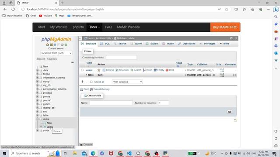This screenshot has height=157, width=280.
Task: Open phpMyAdmin home icon
Action: pos(48,44)
